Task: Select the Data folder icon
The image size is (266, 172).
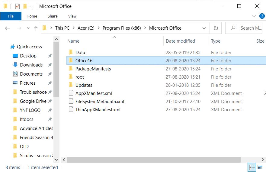Action: click(71, 52)
